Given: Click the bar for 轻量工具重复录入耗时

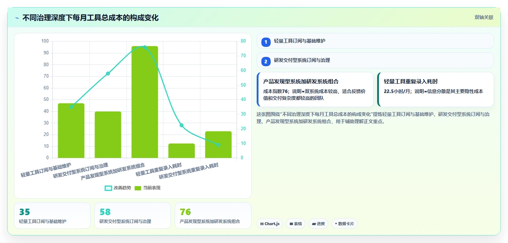Looking at the screenshot, I should point(181,151).
